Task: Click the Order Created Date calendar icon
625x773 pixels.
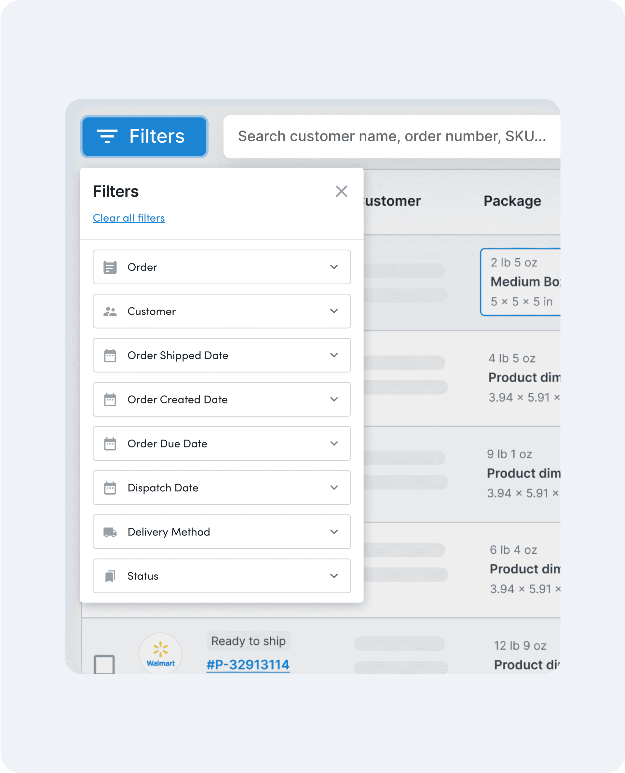Action: 110,399
